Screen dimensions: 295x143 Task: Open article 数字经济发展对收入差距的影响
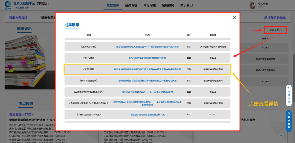click(147, 46)
